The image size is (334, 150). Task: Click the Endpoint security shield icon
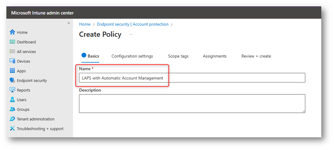pyautogui.click(x=12, y=80)
